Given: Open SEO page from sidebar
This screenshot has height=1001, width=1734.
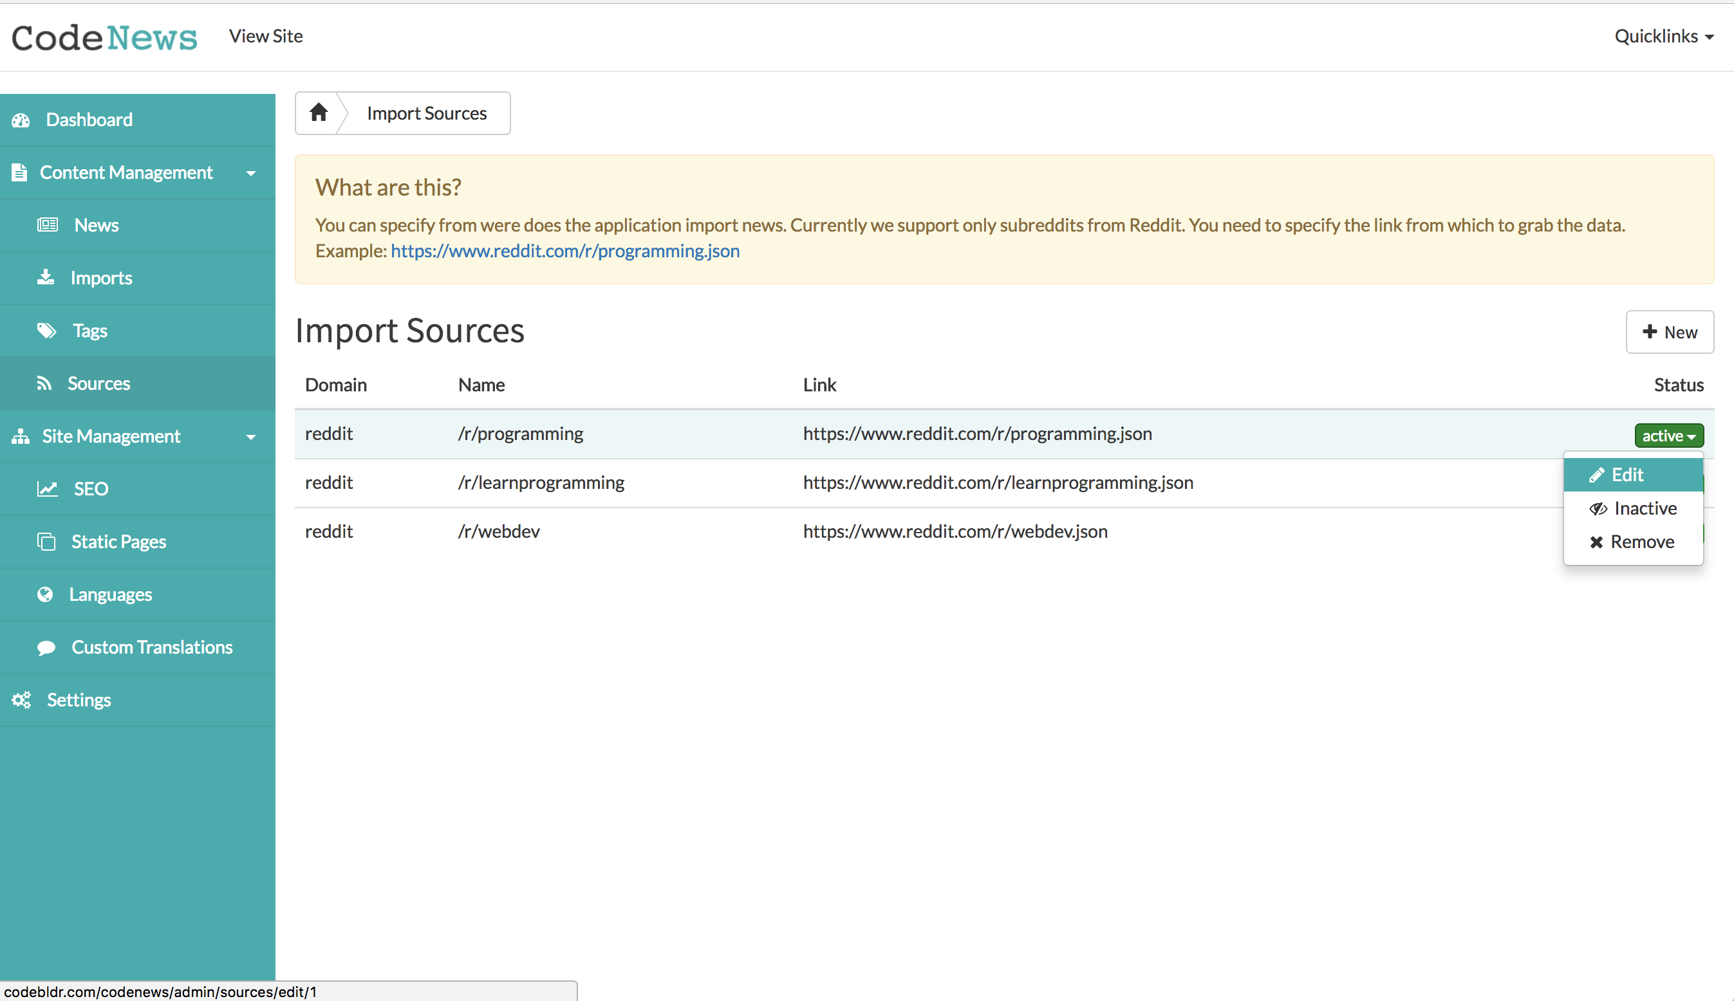Looking at the screenshot, I should click(x=90, y=489).
